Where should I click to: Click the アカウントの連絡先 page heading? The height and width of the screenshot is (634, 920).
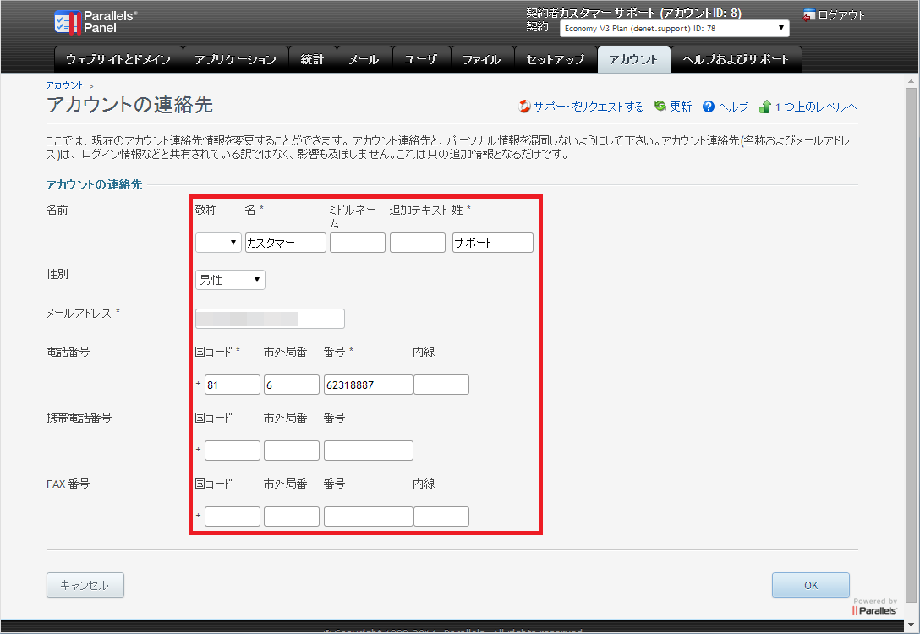[129, 104]
